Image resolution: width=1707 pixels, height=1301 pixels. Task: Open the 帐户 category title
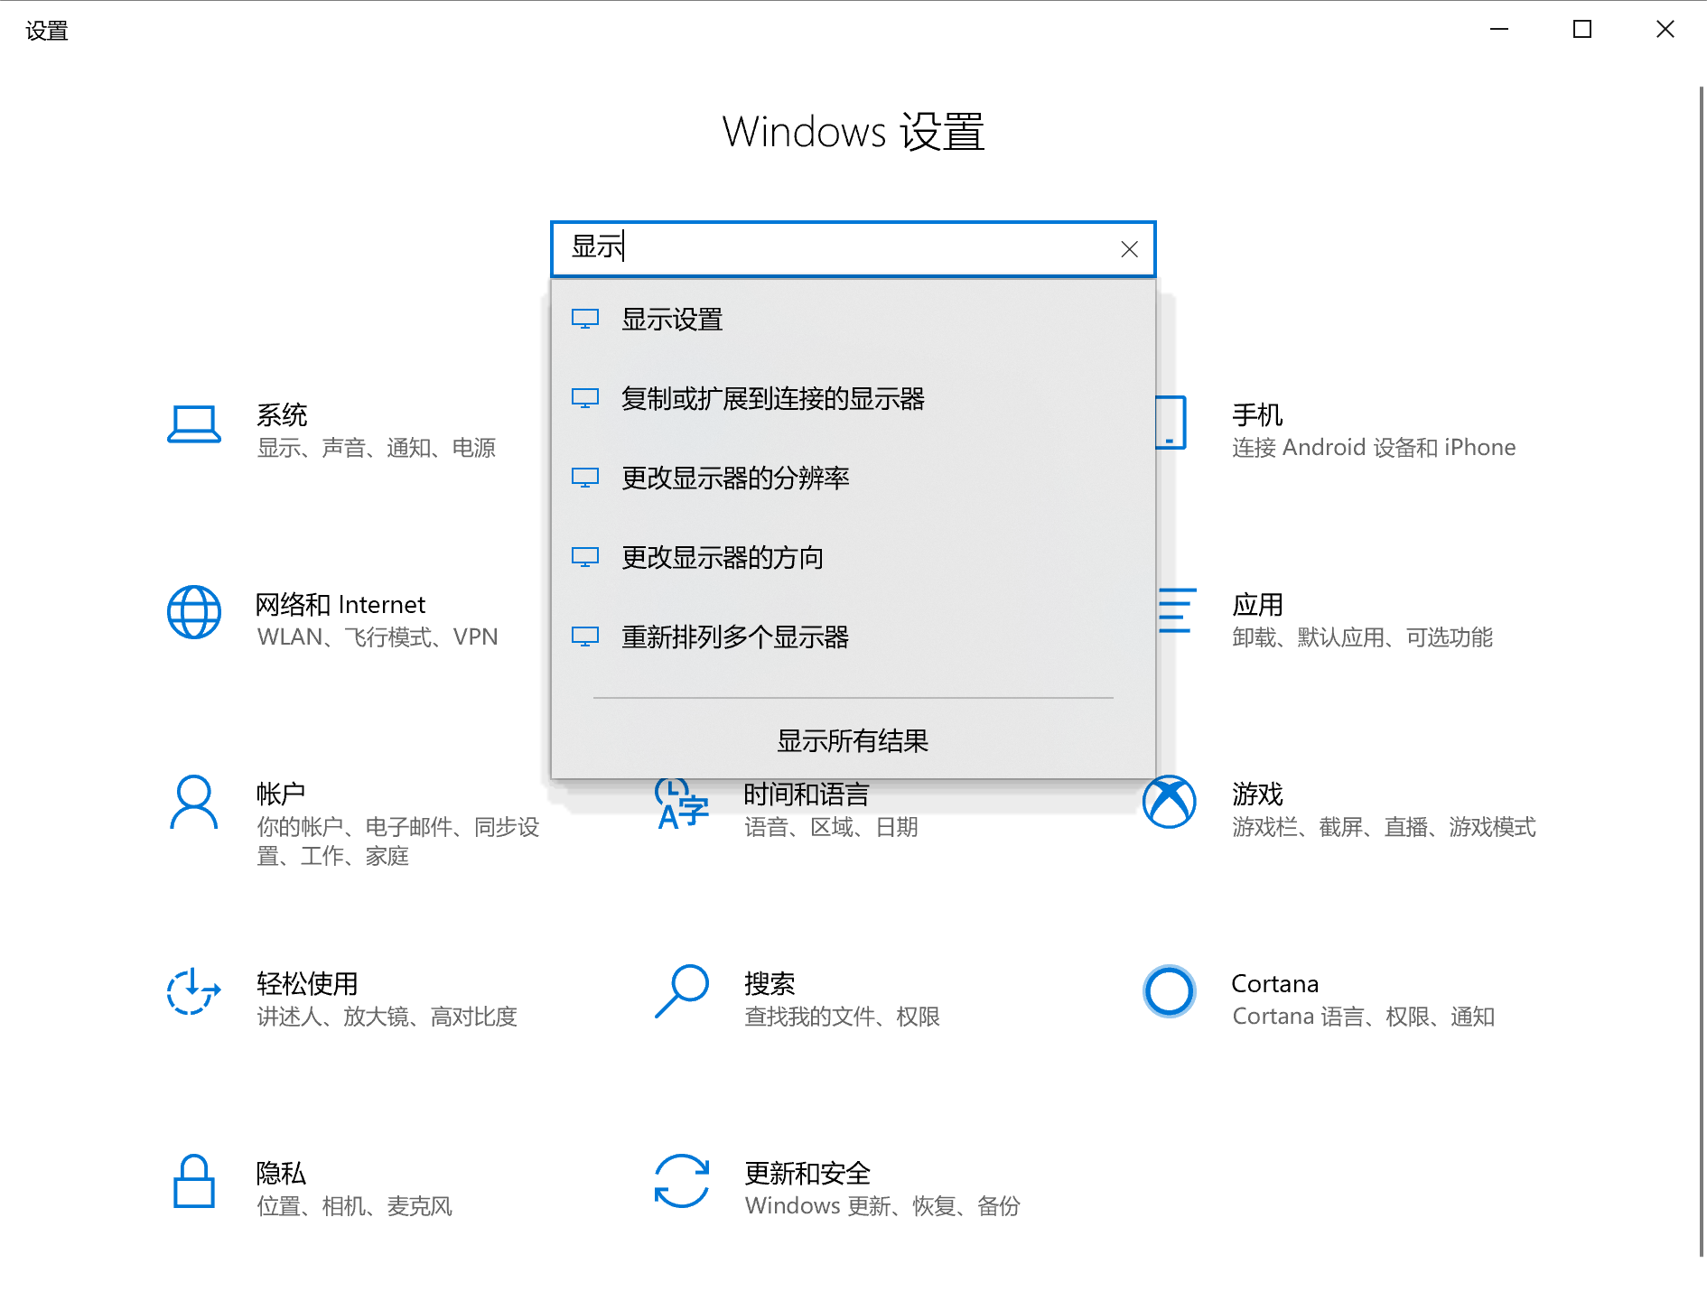pyautogui.click(x=281, y=795)
